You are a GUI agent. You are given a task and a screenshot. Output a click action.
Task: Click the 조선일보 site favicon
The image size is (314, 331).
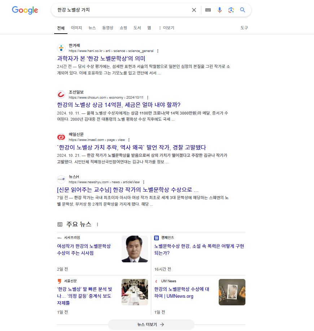(61, 95)
